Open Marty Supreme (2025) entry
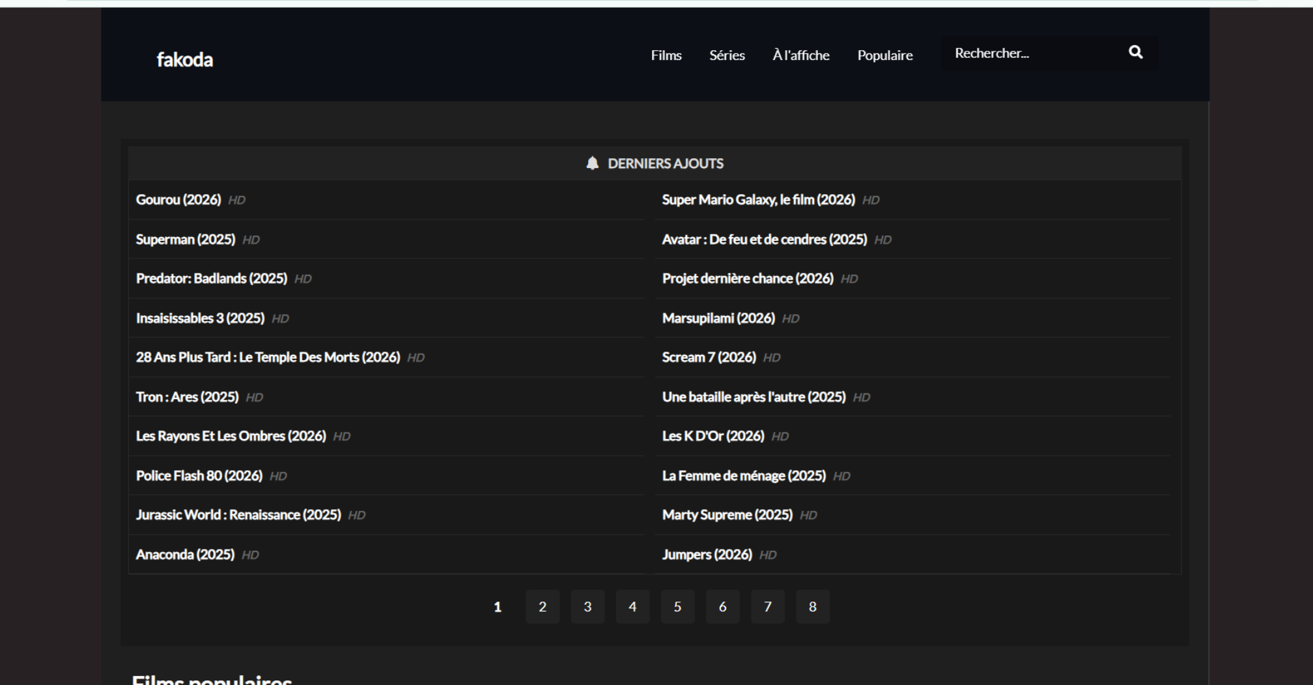The height and width of the screenshot is (685, 1313). click(x=727, y=515)
